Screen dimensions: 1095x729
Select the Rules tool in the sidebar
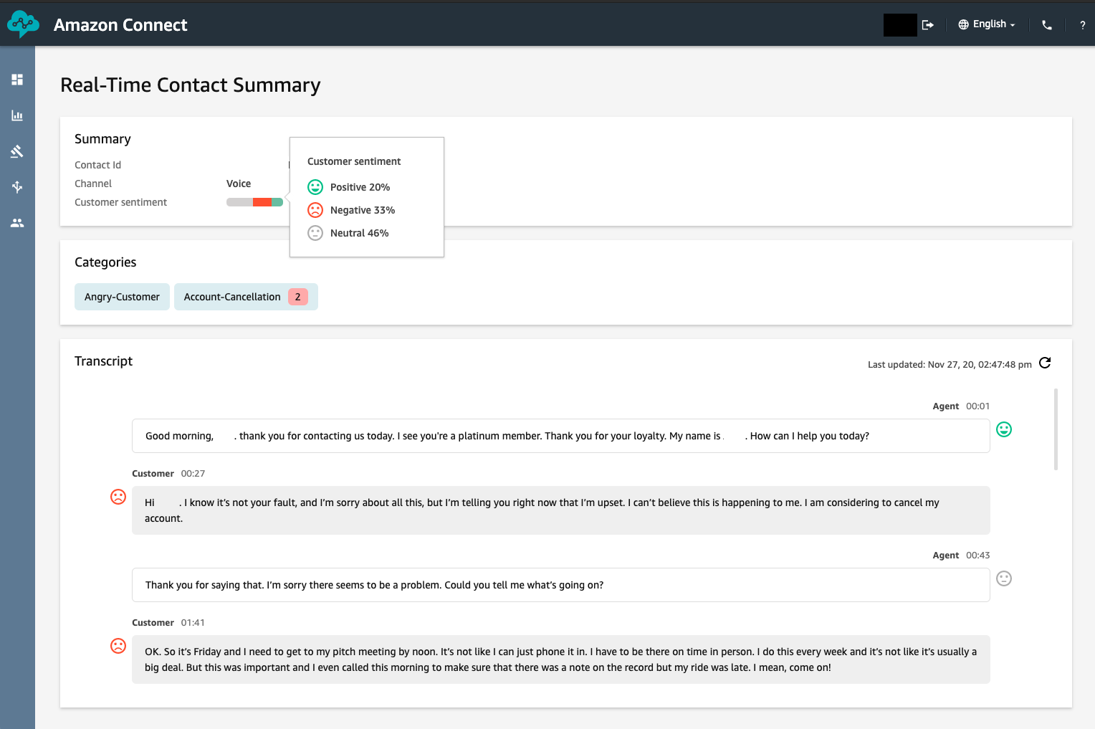(x=17, y=151)
